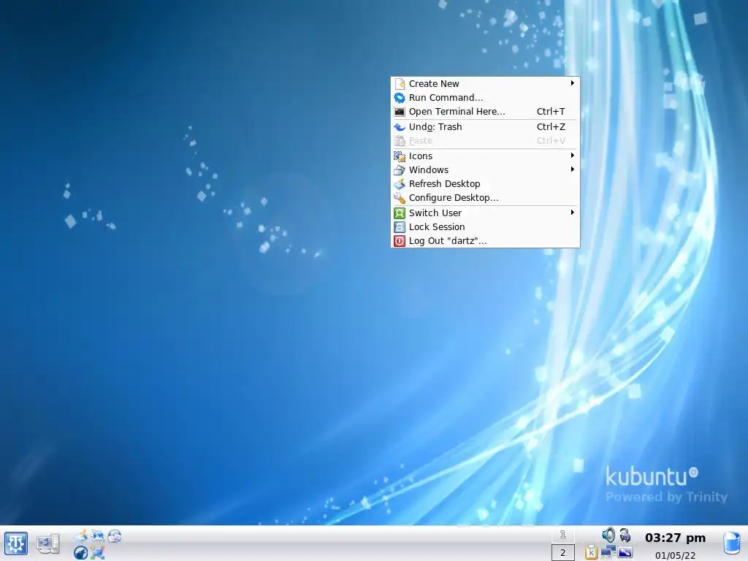Click the pencil-and-star quick launch icon
The width and height of the screenshot is (748, 561).
pyautogui.click(x=81, y=535)
